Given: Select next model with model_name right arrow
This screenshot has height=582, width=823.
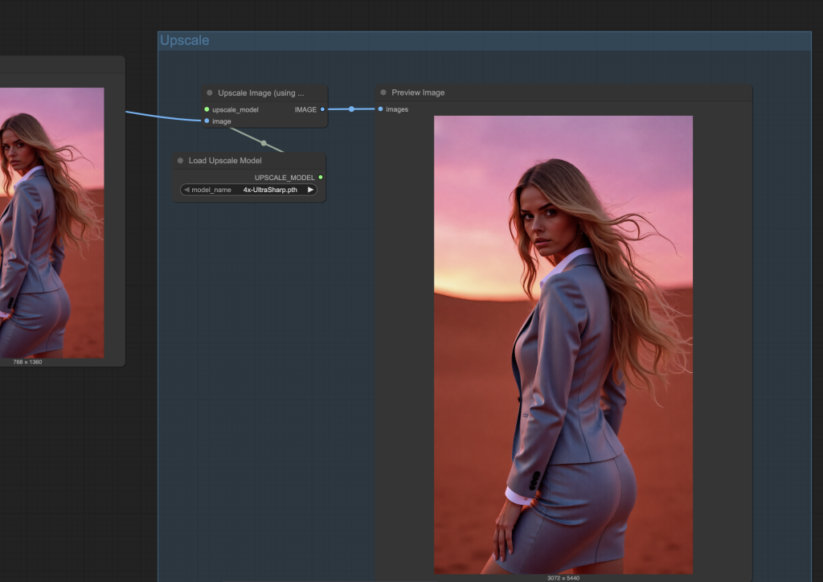Looking at the screenshot, I should tap(310, 190).
